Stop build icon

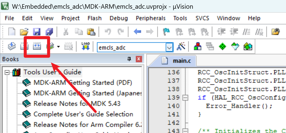(x=69, y=46)
